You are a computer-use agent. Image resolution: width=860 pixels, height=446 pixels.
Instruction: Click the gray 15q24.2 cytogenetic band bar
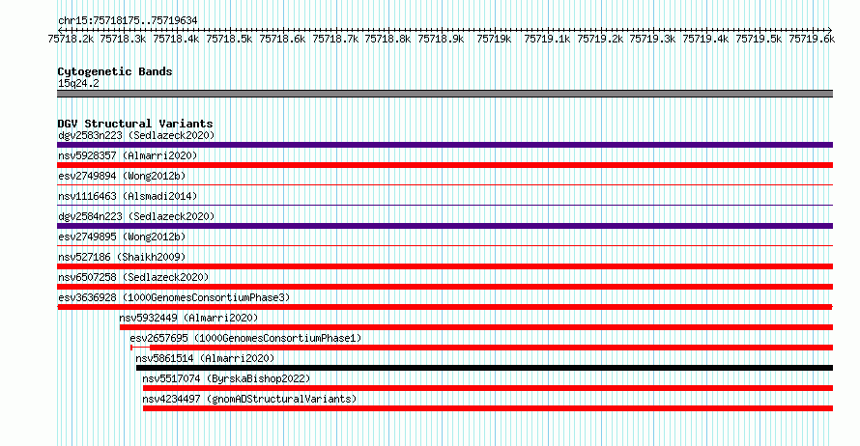444,94
